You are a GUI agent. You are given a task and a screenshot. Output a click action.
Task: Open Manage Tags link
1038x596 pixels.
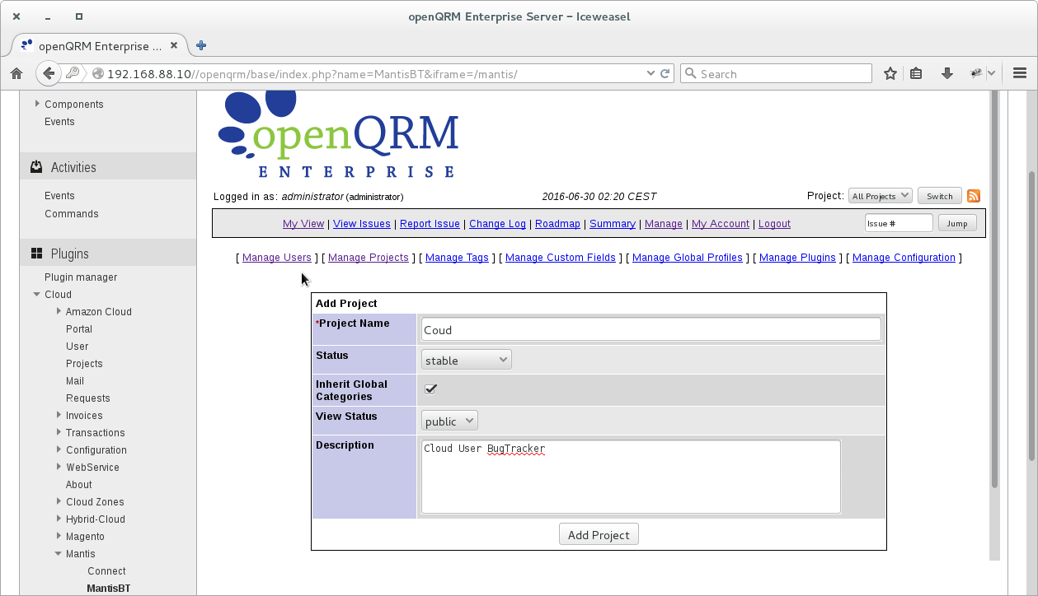pyautogui.click(x=457, y=258)
